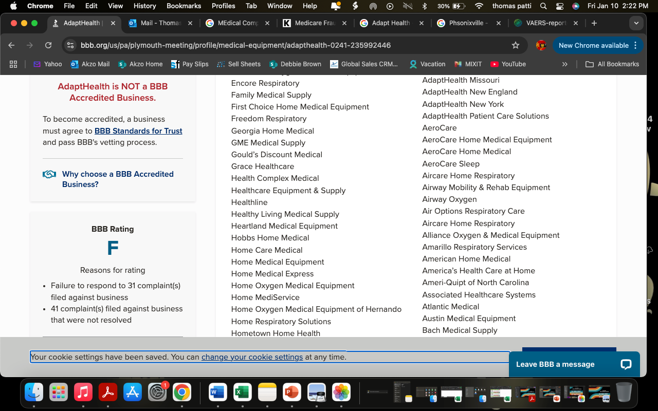Select the Encore Respiratory list entry
The width and height of the screenshot is (658, 411).
(265, 83)
